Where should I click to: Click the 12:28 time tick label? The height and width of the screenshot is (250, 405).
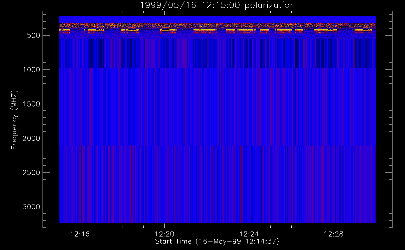click(334, 234)
